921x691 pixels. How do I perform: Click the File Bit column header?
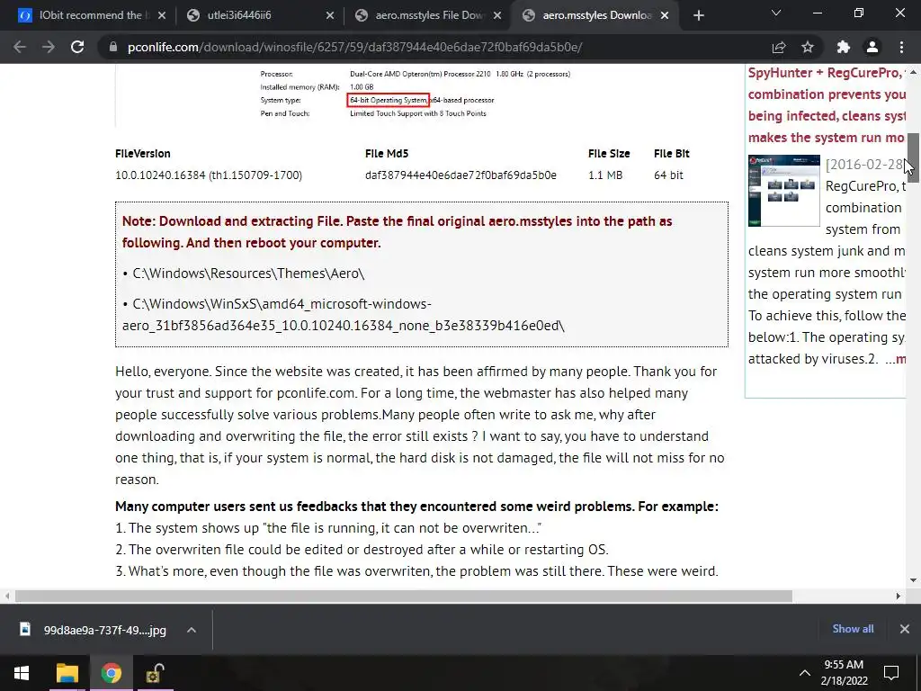[671, 153]
